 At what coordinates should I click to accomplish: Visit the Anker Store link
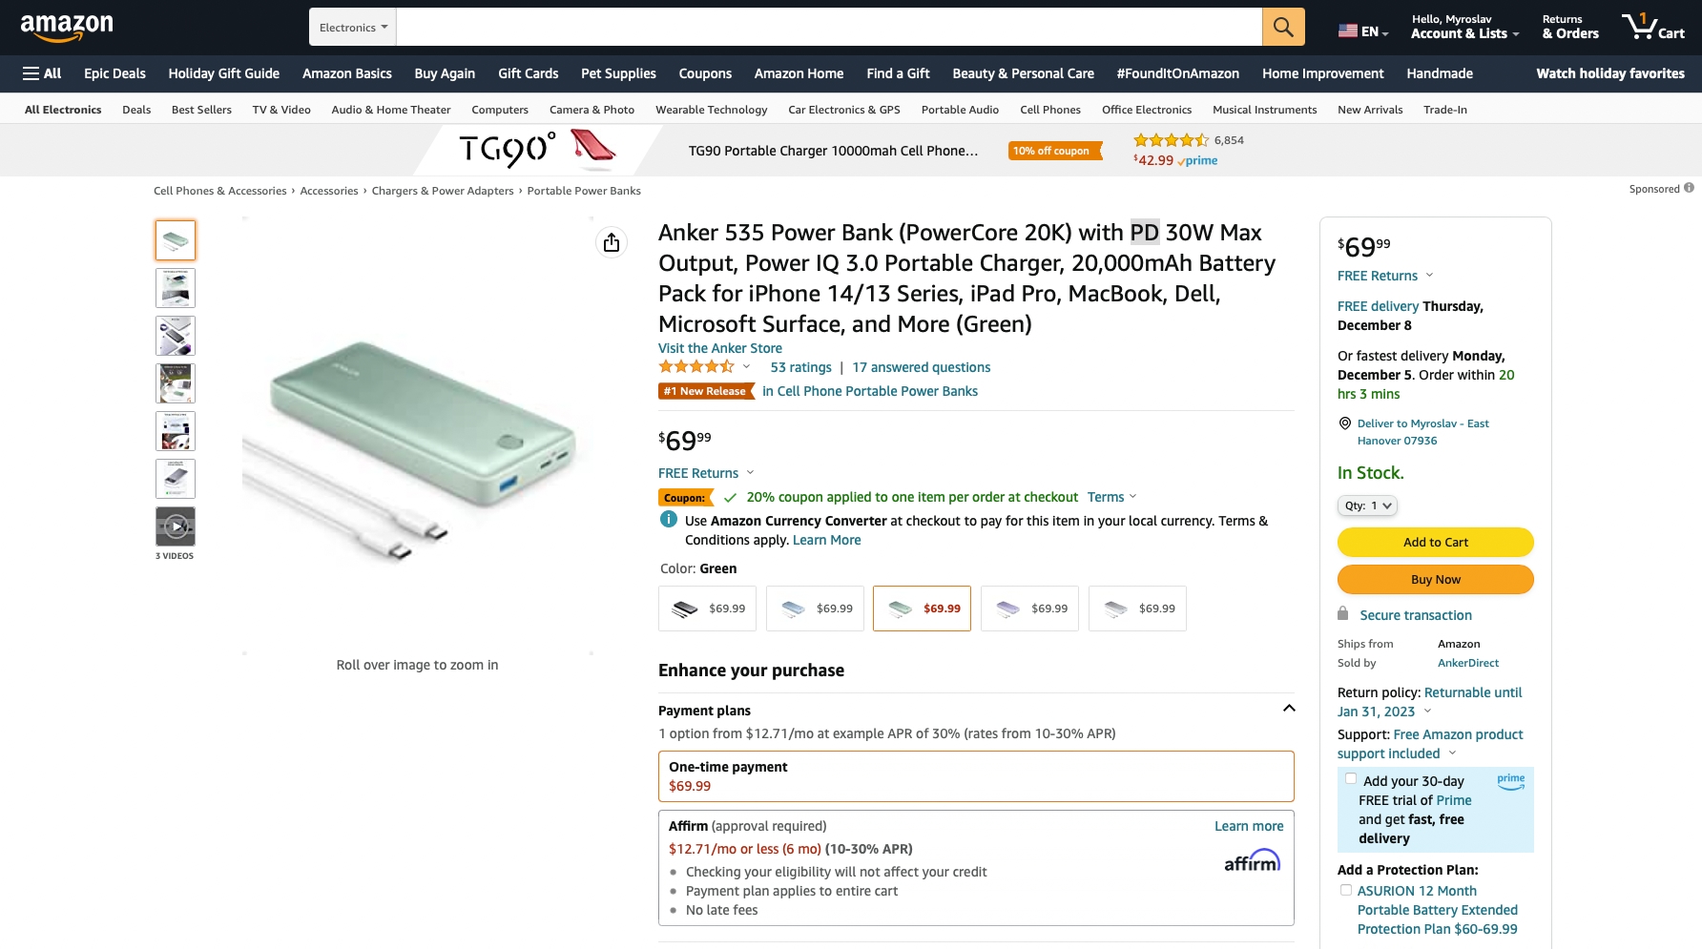[x=719, y=348]
